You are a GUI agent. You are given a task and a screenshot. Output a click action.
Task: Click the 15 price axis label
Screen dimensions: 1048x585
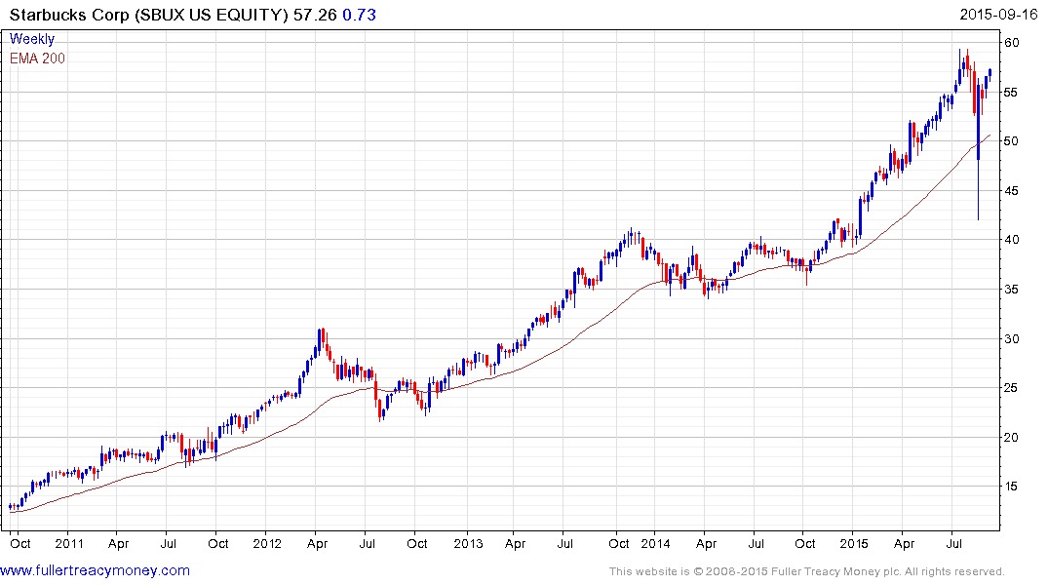[x=1013, y=487]
